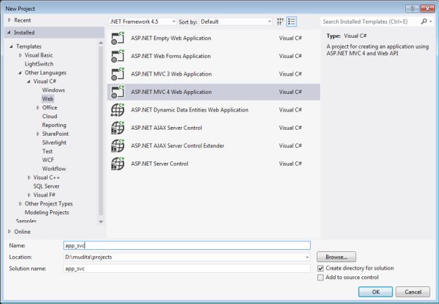Expand the Visual C++ node arrow
Viewport: 439px width, 304px height.
tap(29, 178)
